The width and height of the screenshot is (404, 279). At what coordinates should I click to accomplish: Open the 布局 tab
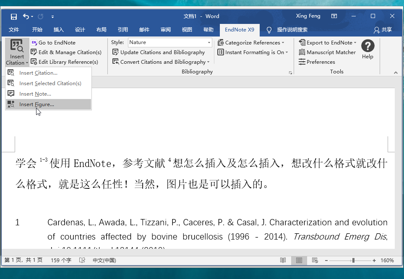(101, 30)
